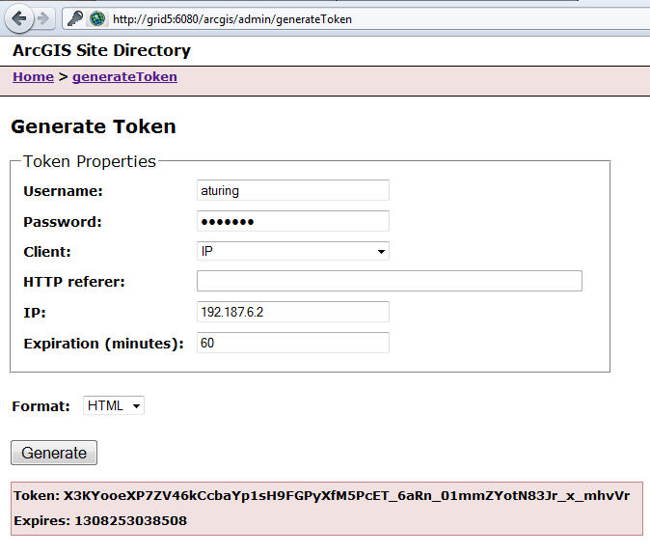Click the browser back arrow button
Screen dimensions: 650x554
(x=18, y=18)
